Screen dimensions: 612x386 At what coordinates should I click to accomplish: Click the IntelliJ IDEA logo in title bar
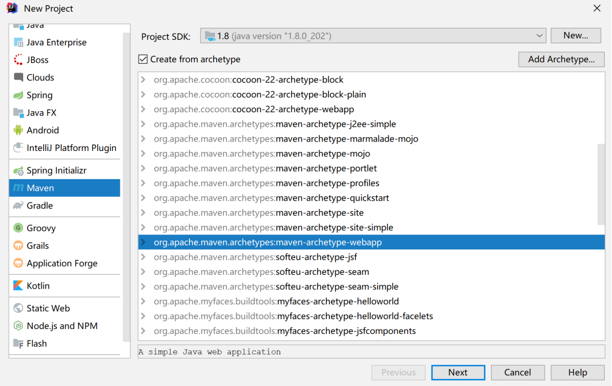(12, 8)
